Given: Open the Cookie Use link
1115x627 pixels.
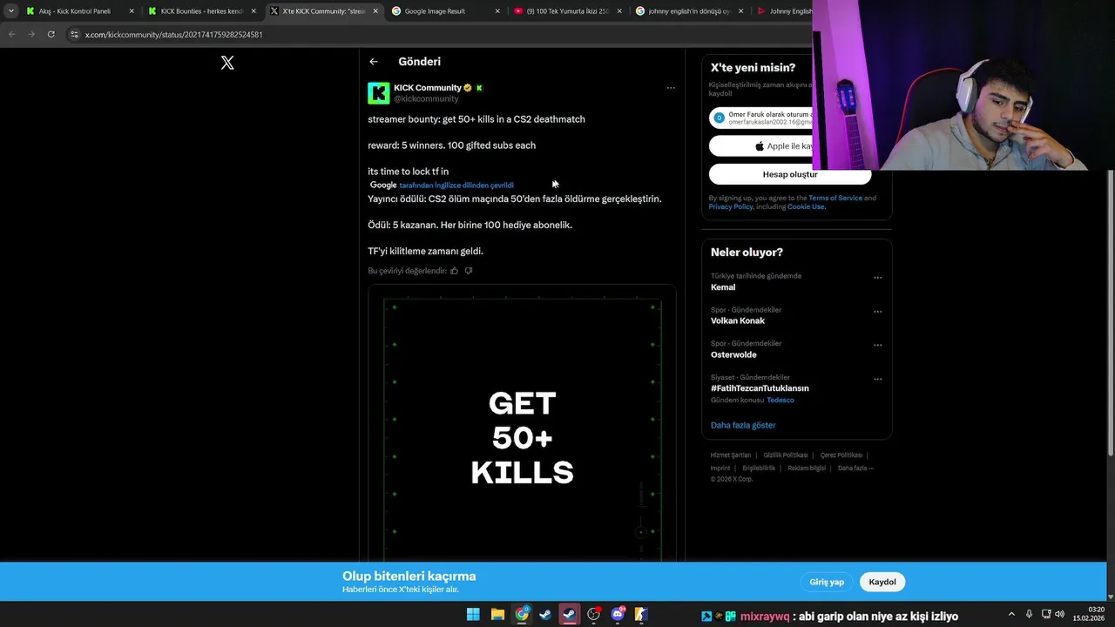Looking at the screenshot, I should click(x=806, y=206).
